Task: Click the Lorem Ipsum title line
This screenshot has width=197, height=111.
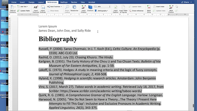Action: 48,26
